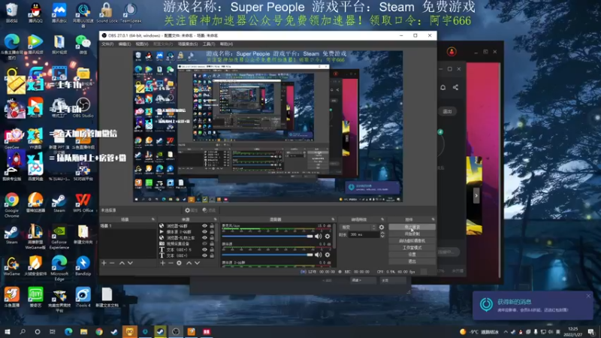The height and width of the screenshot is (338, 601).
Task: Open the View menu in OBS
Action: pos(141,44)
